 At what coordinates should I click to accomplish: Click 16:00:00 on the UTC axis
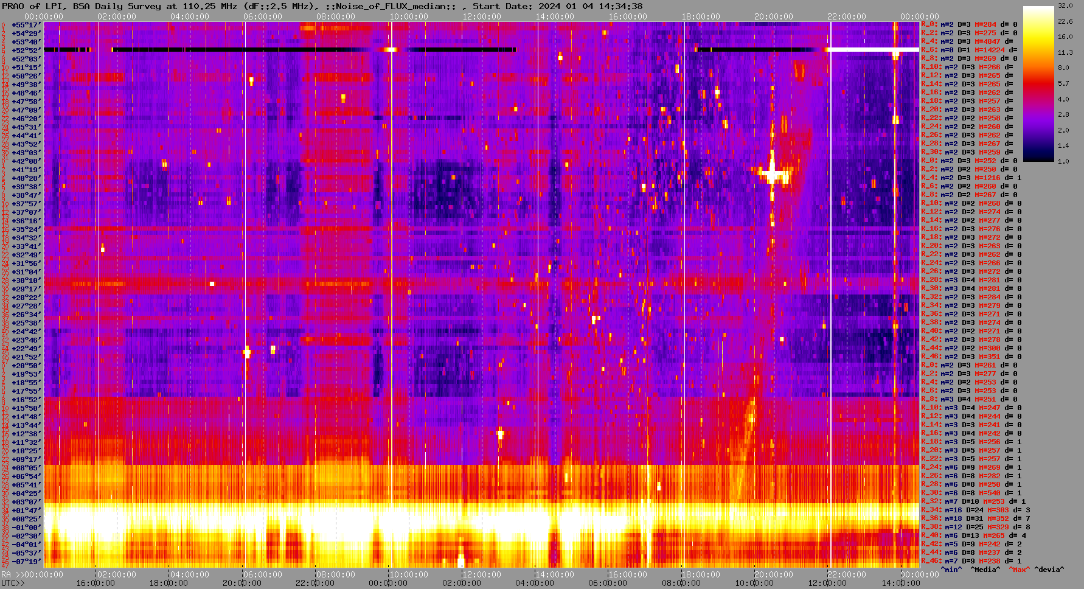96,583
